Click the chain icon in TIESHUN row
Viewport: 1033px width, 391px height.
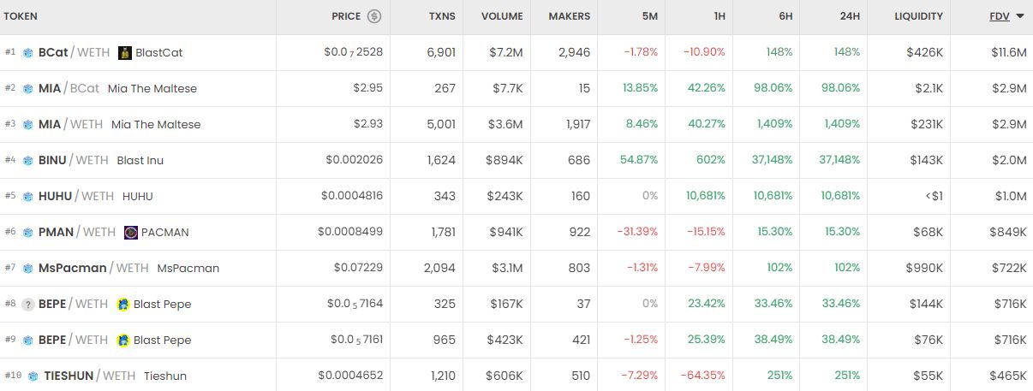[33, 376]
